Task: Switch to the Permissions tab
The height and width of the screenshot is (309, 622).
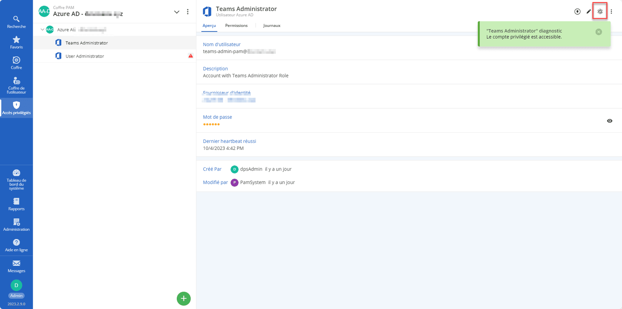Action: pyautogui.click(x=236, y=25)
